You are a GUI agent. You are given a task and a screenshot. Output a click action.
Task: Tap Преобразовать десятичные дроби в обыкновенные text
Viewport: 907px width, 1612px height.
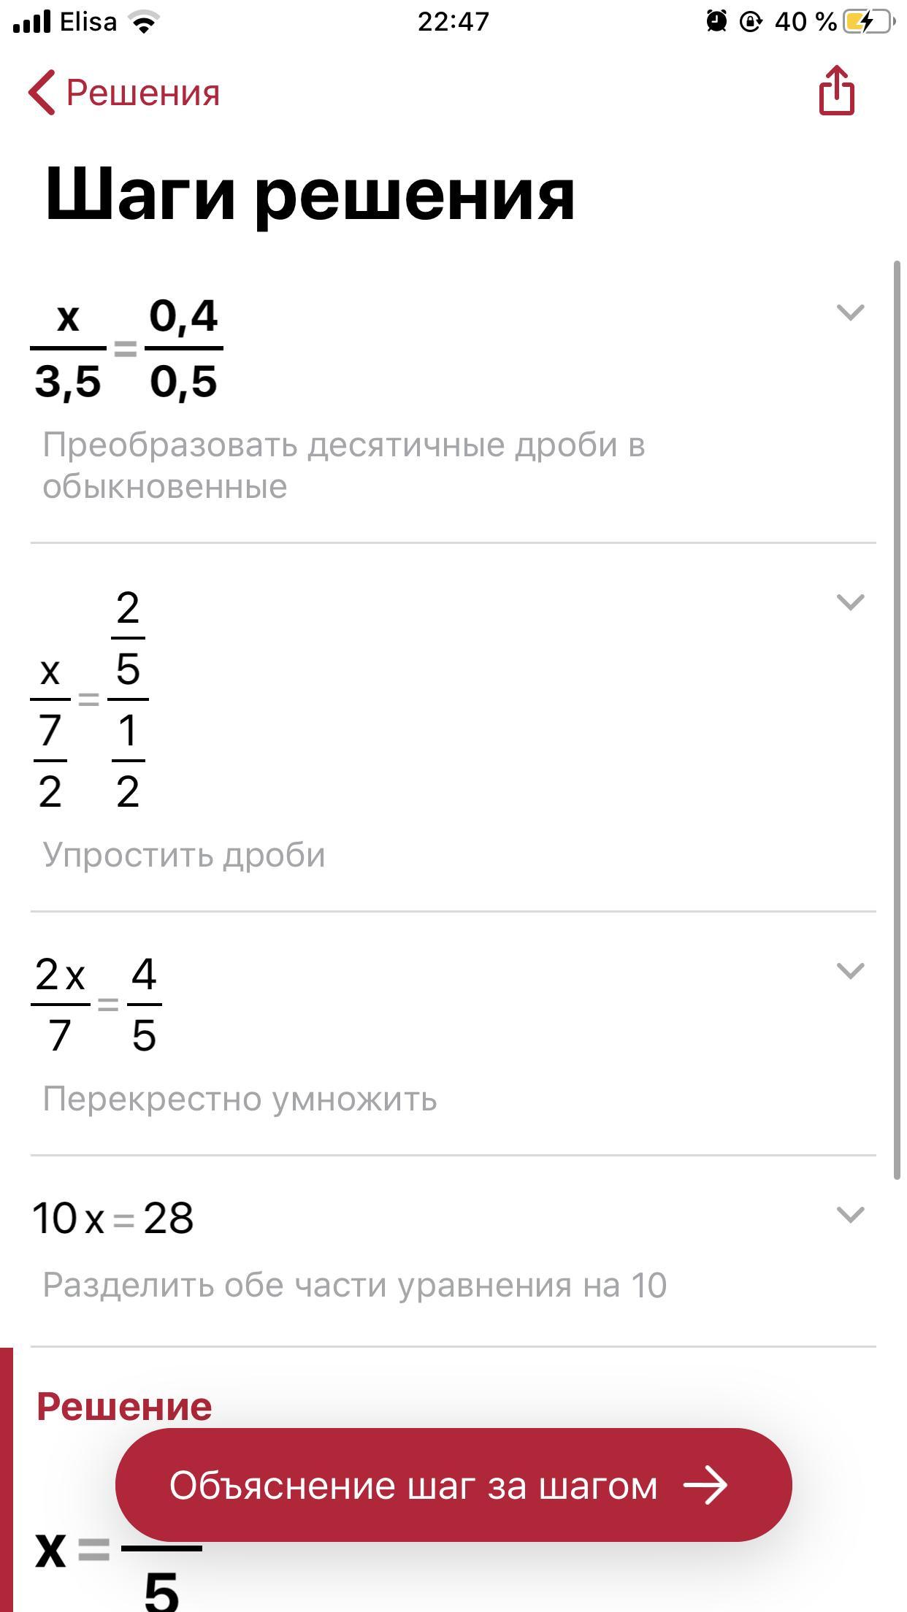click(344, 466)
